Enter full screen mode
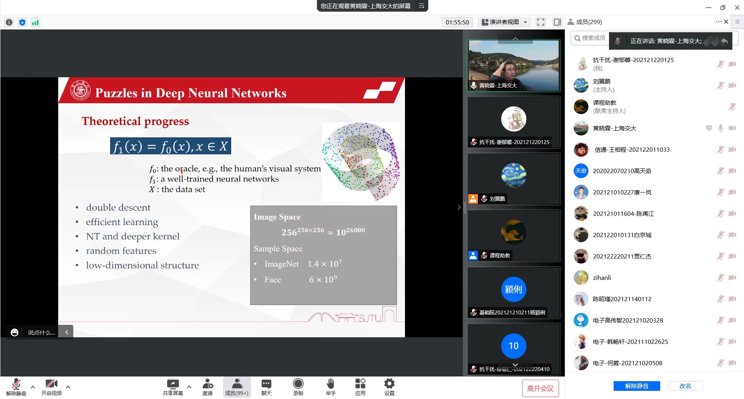This screenshot has width=744, height=399. [x=540, y=22]
